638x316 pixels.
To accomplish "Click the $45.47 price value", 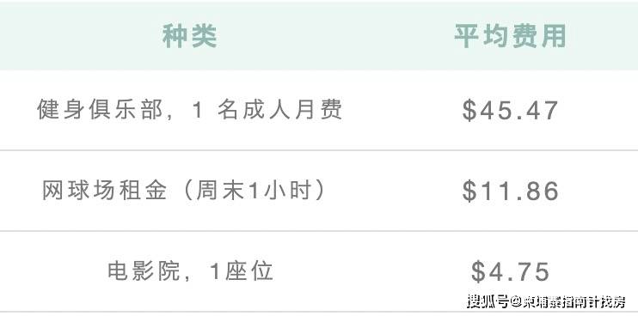I will 510,111.
